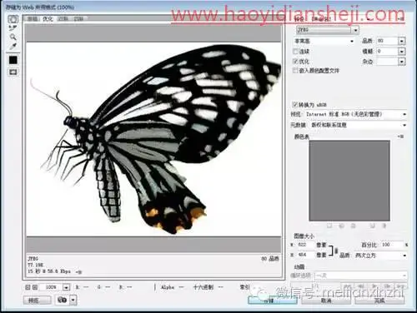This screenshot has height=313, width=417.
Task: Open the black eyedropper color swatch
Action: 13,60
